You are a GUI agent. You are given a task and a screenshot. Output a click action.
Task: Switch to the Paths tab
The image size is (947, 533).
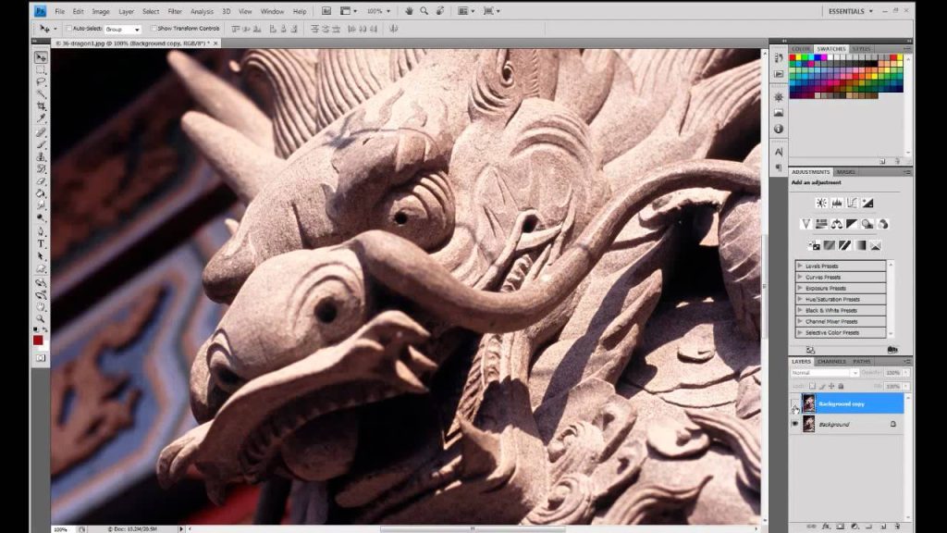click(862, 362)
